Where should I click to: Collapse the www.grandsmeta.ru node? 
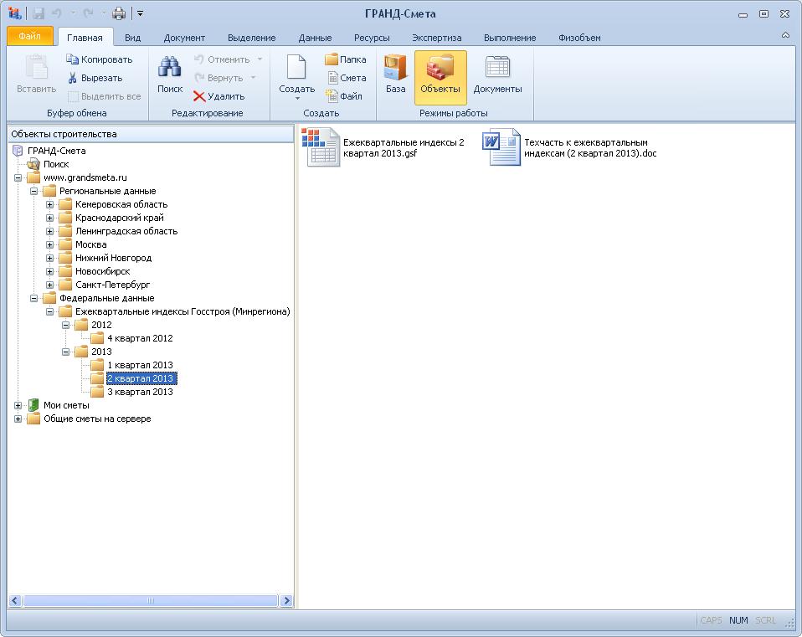point(18,178)
